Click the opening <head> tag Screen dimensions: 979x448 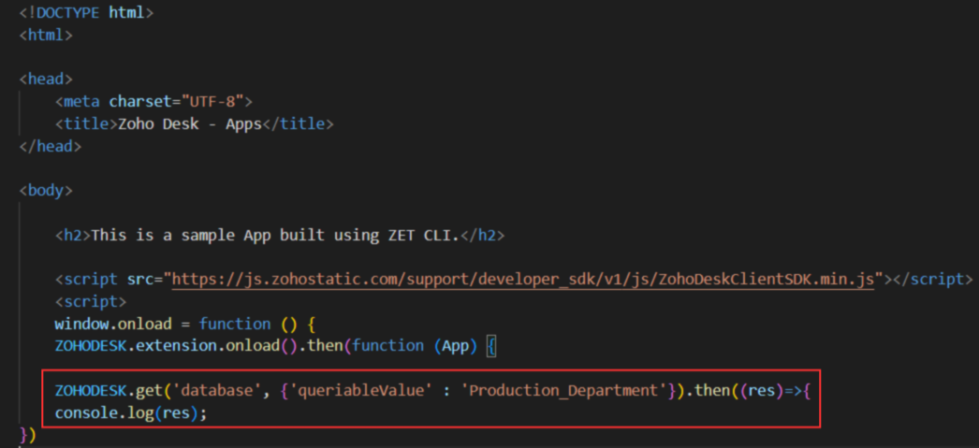pos(46,79)
